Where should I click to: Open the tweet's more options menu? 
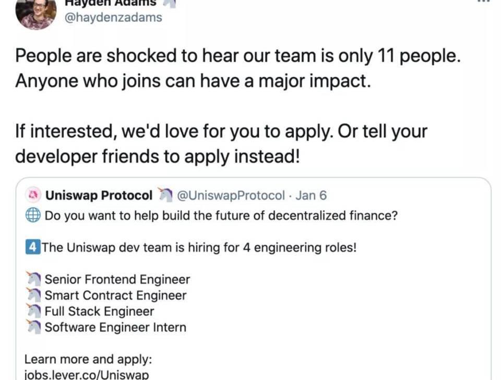coord(484,2)
